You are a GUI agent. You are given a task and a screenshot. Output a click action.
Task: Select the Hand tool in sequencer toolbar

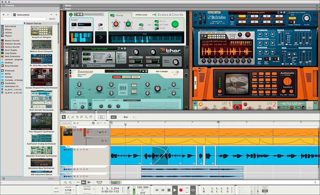pyautogui.click(x=91, y=117)
